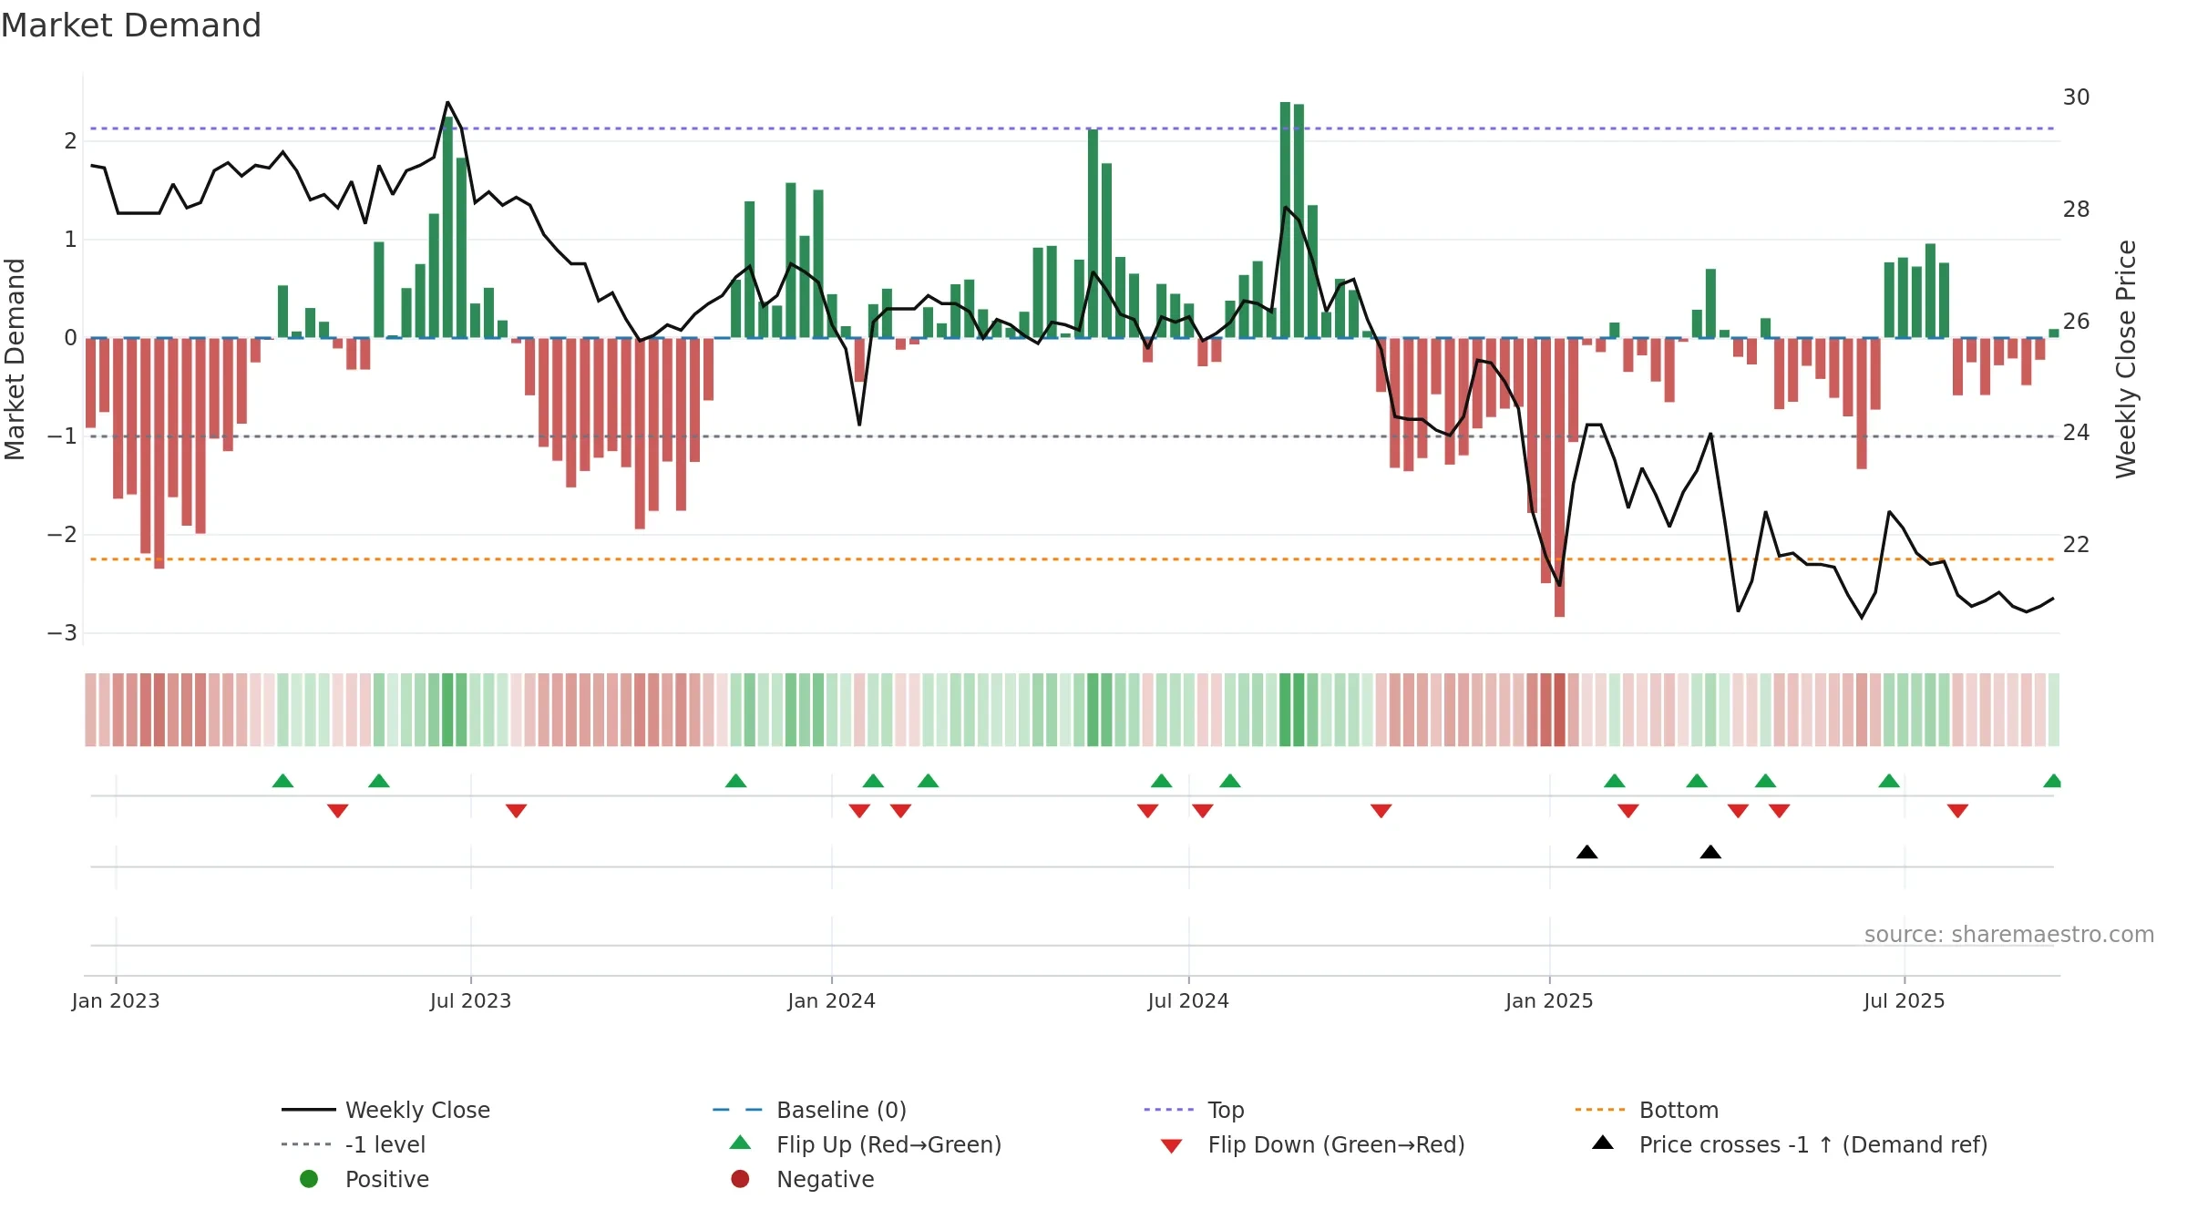Image resolution: width=2187 pixels, height=1230 pixels.
Task: Click the '−2' tick on left demand axis
Action: [62, 534]
